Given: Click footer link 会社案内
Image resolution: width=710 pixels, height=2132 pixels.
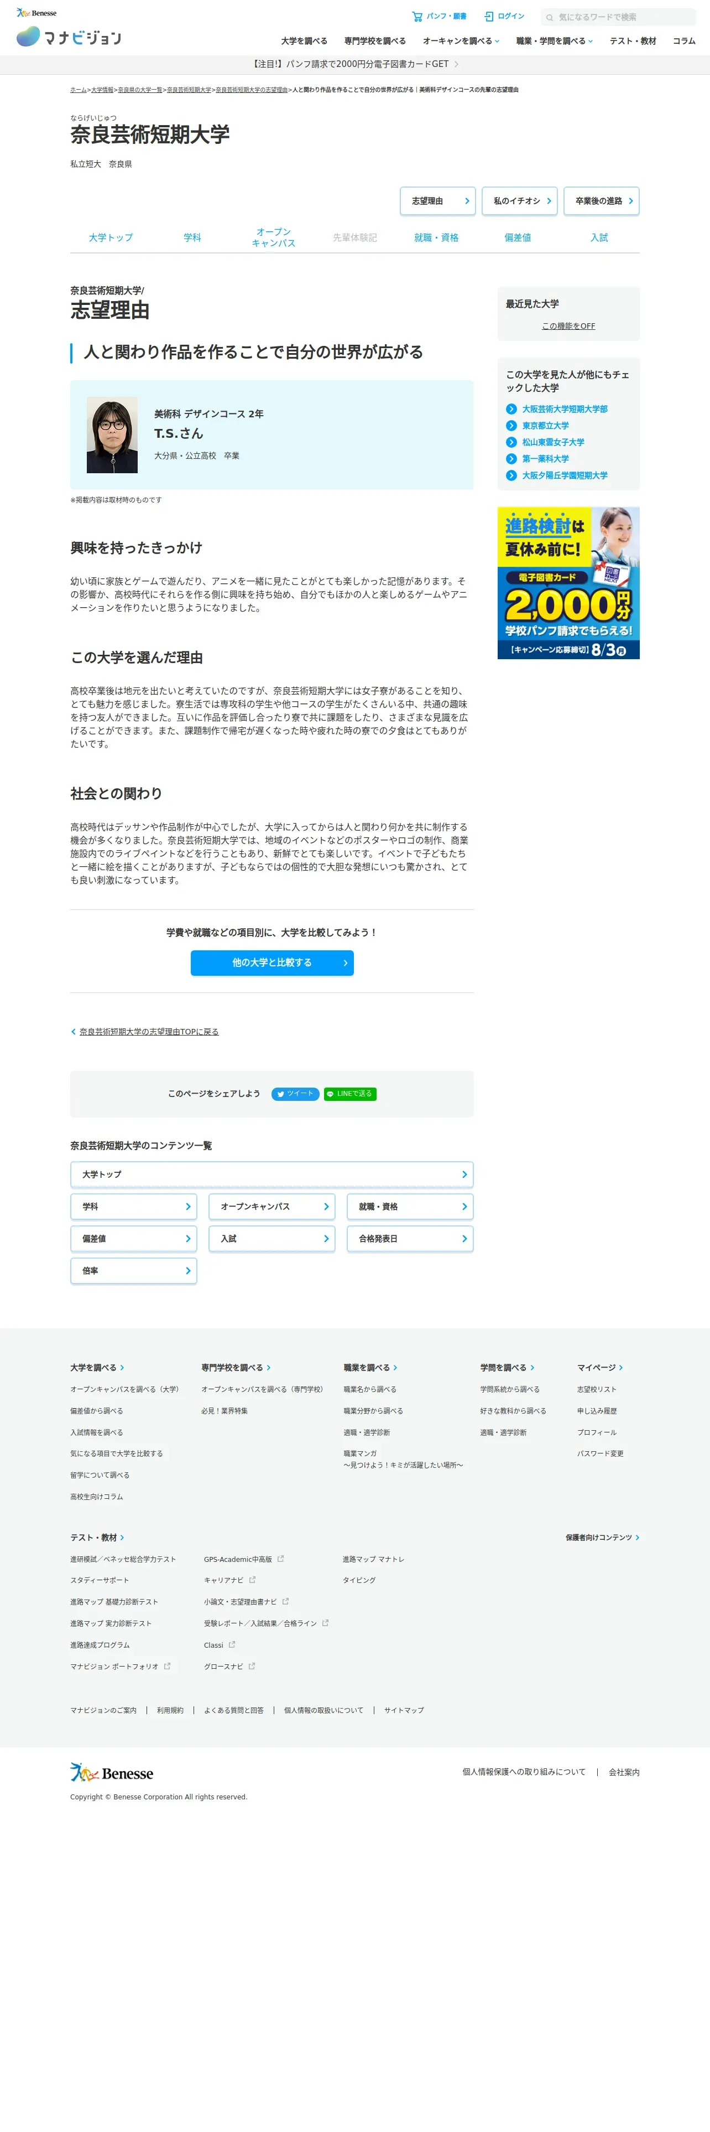Looking at the screenshot, I should point(624,1772).
